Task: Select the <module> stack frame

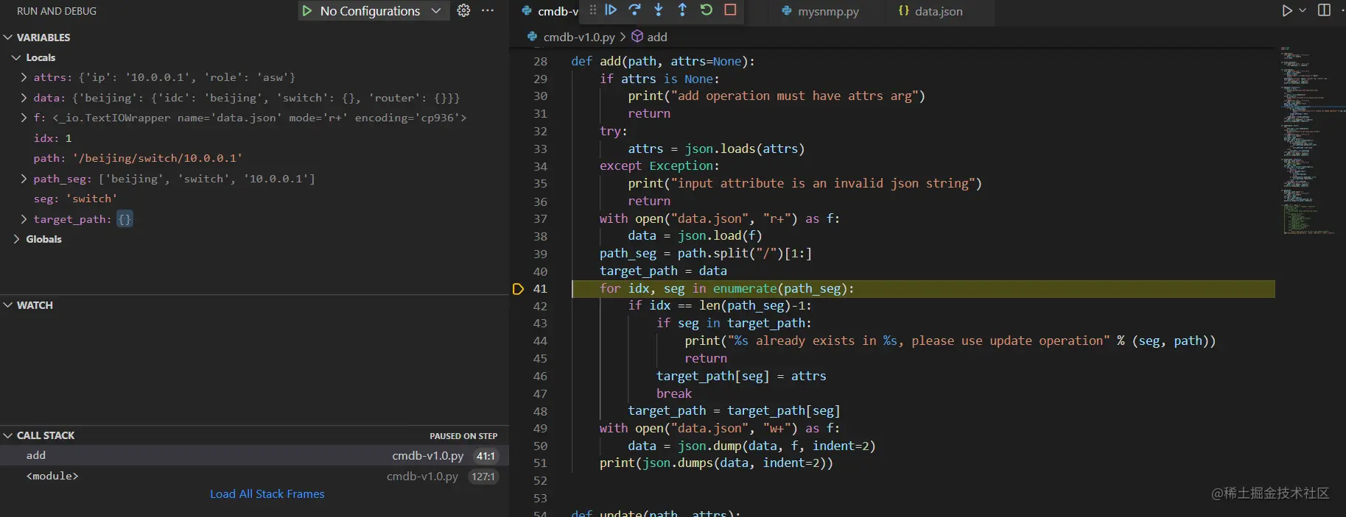Action: tap(254, 476)
